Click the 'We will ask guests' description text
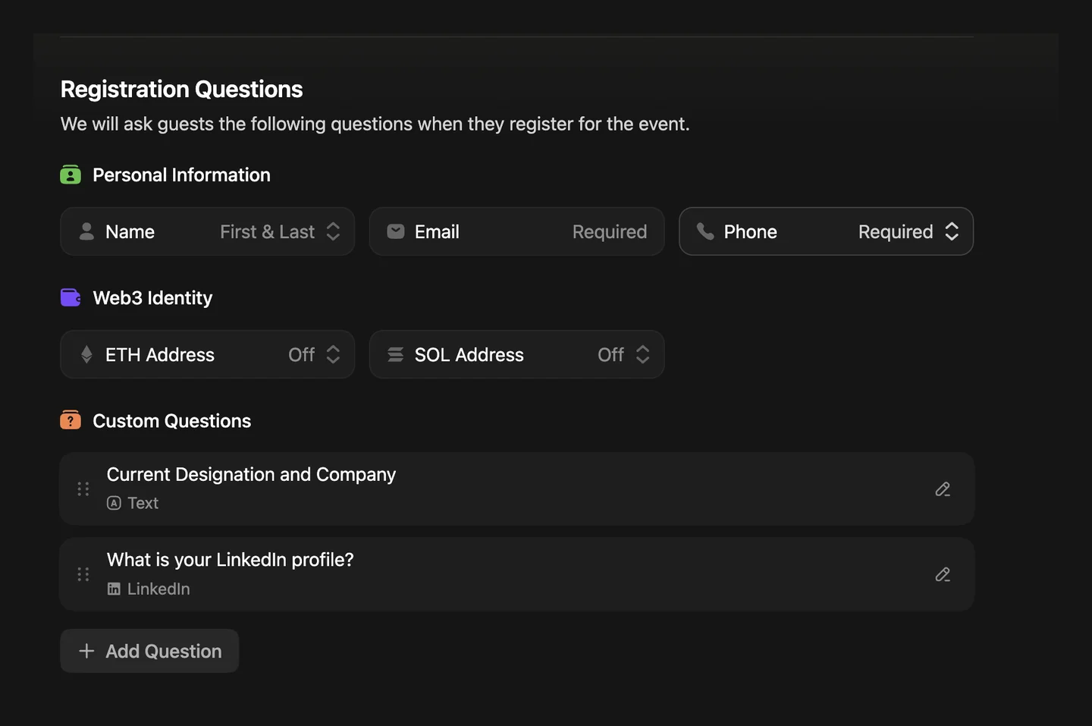Image resolution: width=1092 pixels, height=726 pixels. [x=375, y=124]
